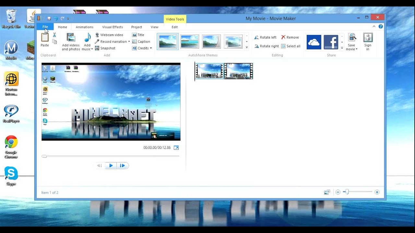This screenshot has width=415, height=233.
Task: Click the Norton Internet desktop shortcut
Action: (x=11, y=84)
